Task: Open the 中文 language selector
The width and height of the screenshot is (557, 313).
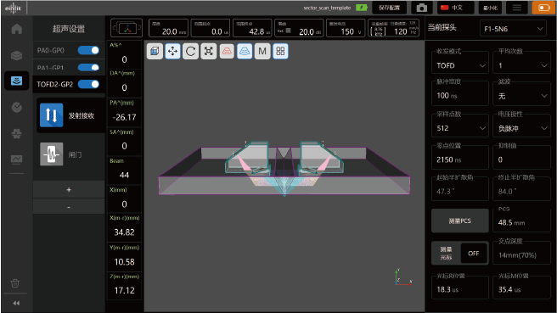Action: pyautogui.click(x=455, y=8)
